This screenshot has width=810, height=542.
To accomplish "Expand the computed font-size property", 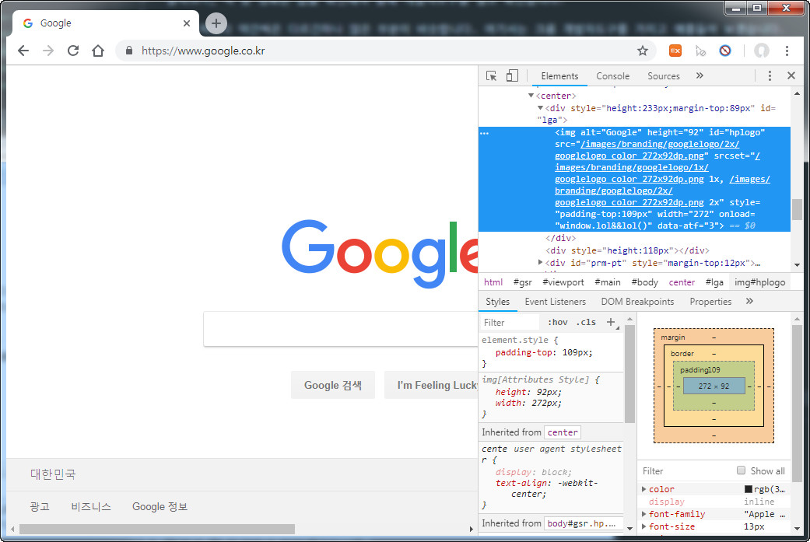I will [643, 526].
